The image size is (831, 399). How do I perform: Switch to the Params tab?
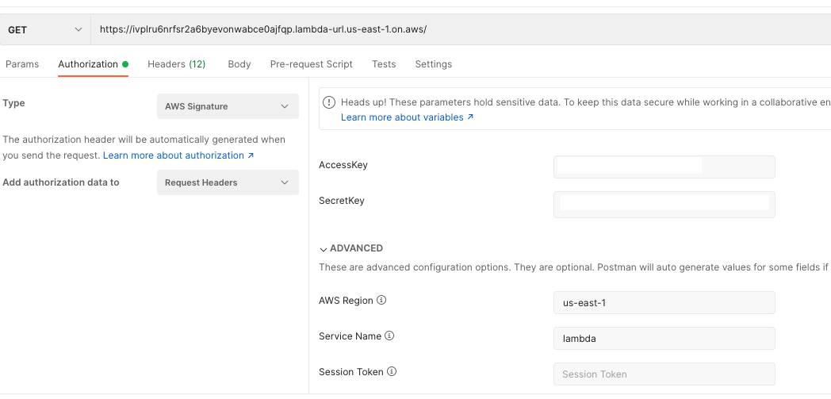[x=22, y=64]
